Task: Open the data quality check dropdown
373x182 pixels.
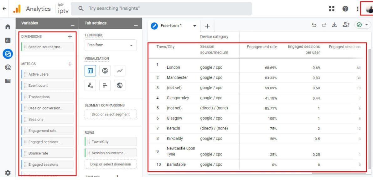Action: (x=363, y=25)
